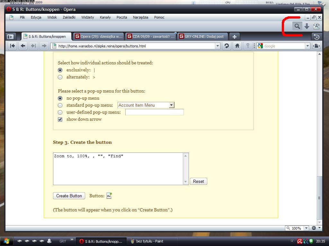Select the standard pop-up menu radio button

click(60, 105)
